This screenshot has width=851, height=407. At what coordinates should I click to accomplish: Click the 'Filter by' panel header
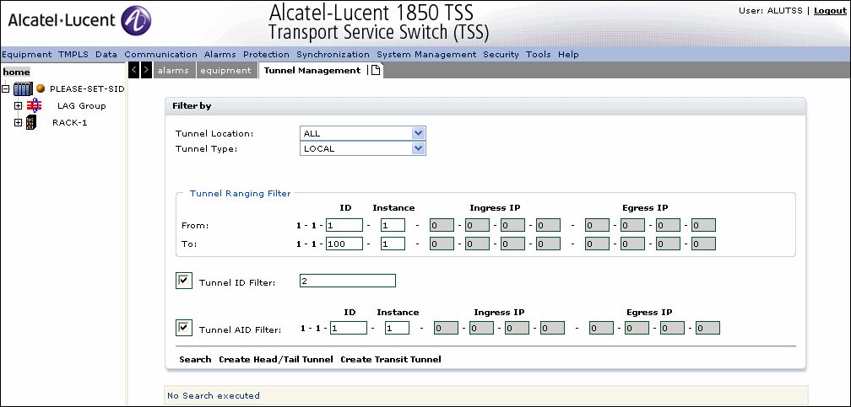485,106
